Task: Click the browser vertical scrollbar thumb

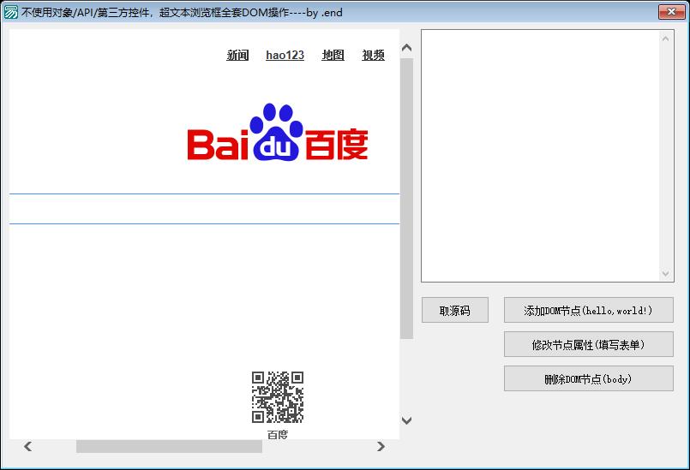Action: pyautogui.click(x=406, y=199)
